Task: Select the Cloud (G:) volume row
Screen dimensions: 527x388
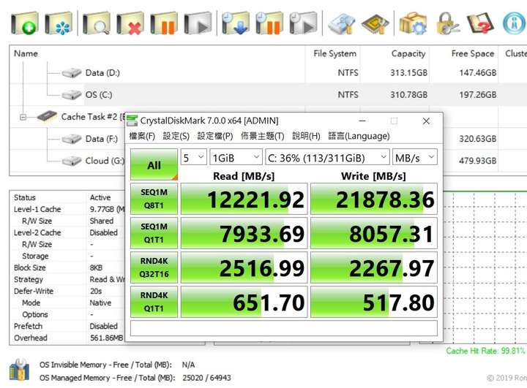Action: [x=93, y=161]
